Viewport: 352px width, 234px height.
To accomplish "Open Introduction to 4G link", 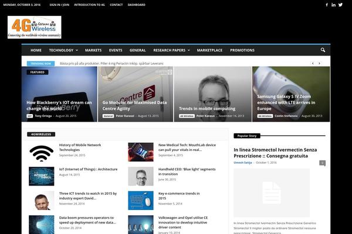I will click(89, 5).
